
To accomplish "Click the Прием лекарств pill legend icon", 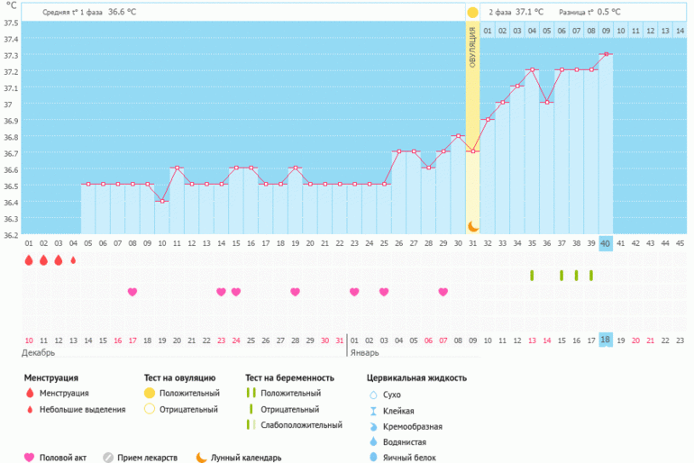I will 108,457.
